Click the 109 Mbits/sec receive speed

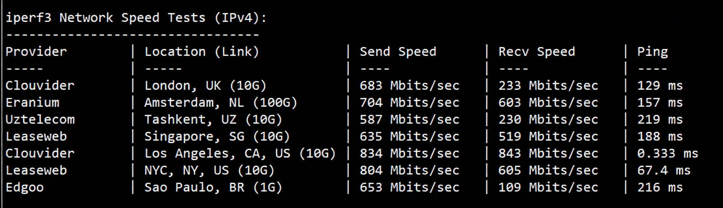click(x=548, y=187)
